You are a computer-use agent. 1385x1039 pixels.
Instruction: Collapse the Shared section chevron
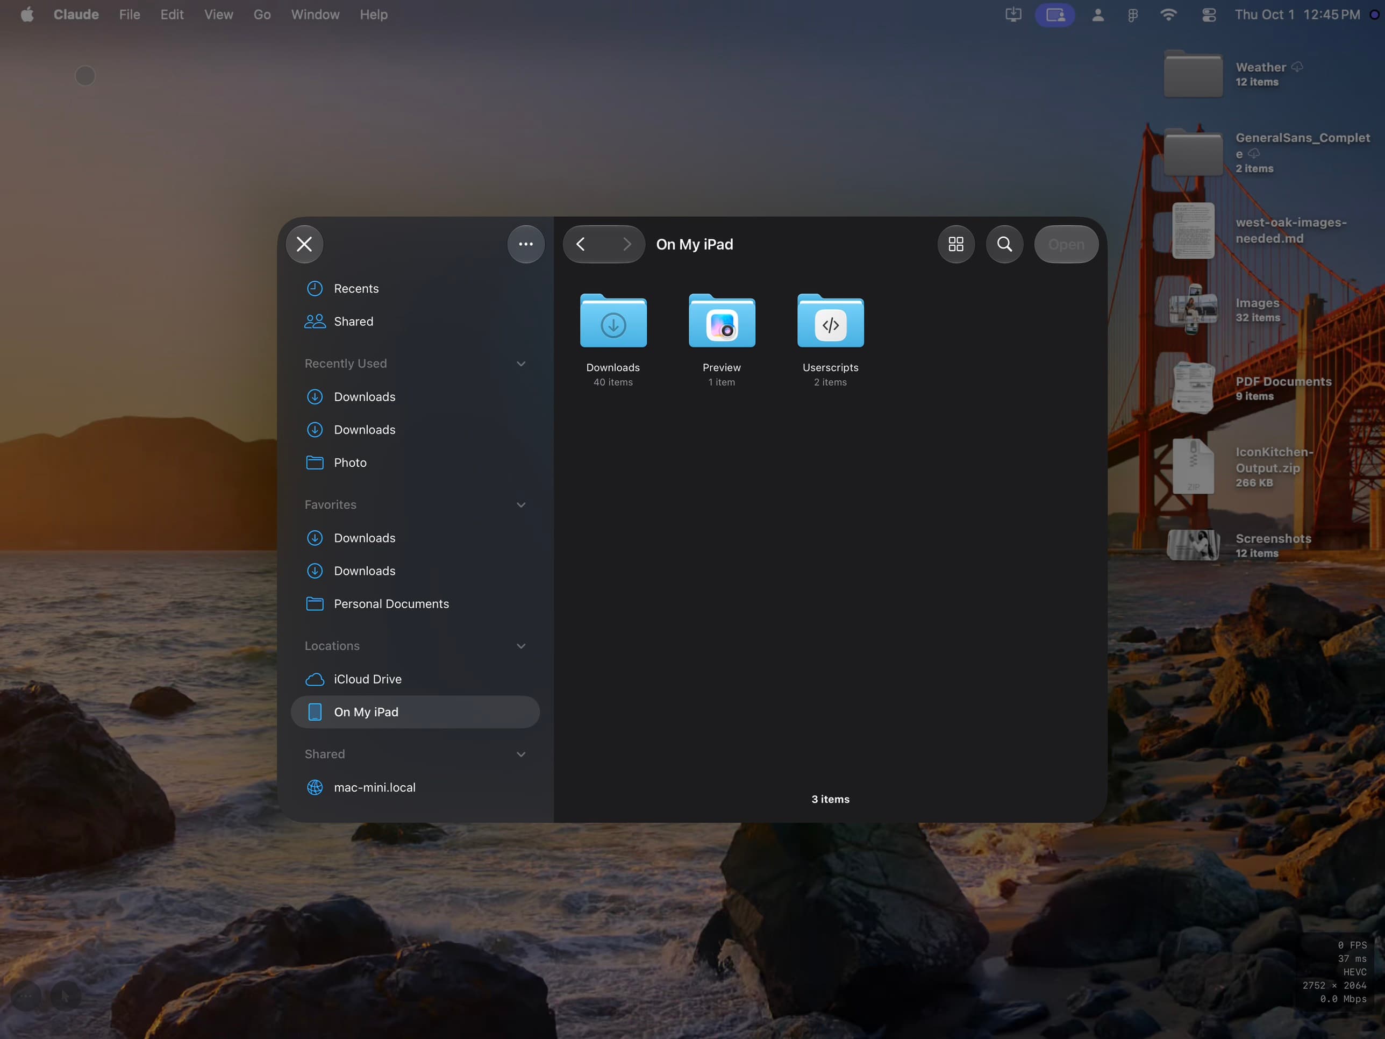(x=521, y=755)
